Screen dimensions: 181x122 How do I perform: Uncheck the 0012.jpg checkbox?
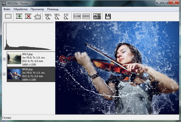4,59
